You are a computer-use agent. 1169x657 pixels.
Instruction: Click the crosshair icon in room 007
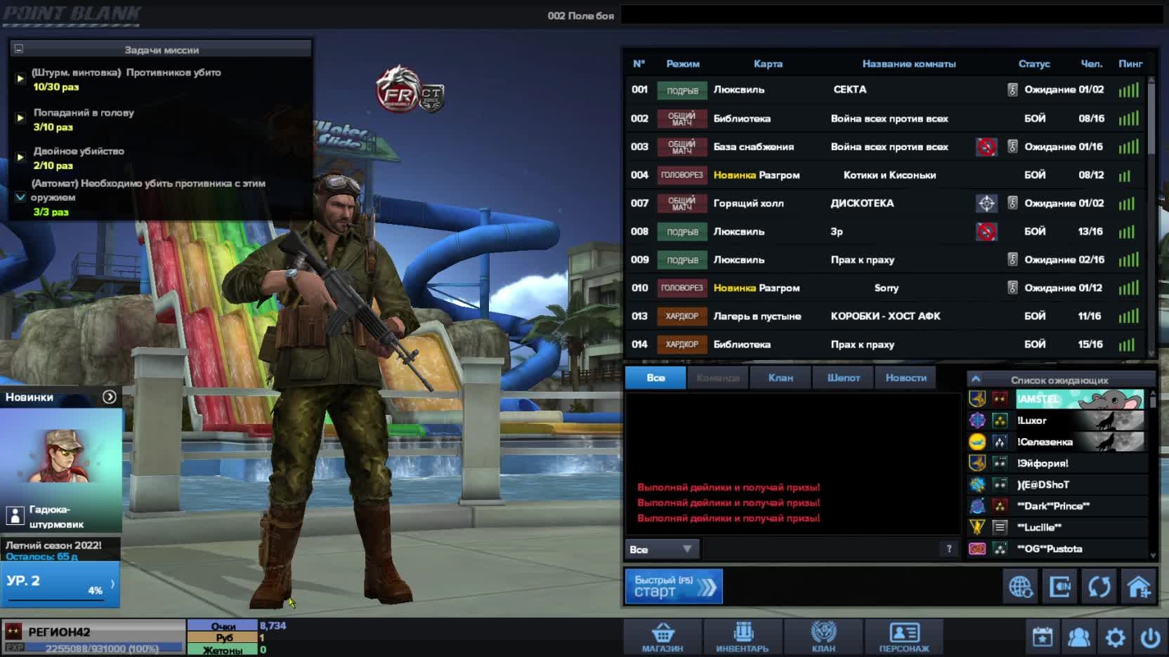pos(986,204)
